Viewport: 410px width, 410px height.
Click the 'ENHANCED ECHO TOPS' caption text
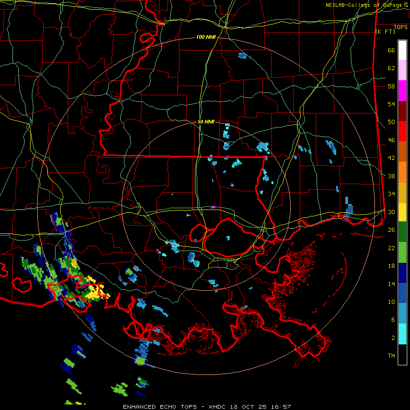[x=160, y=407]
